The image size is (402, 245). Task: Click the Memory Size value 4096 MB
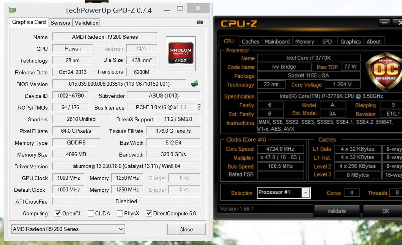click(76, 154)
